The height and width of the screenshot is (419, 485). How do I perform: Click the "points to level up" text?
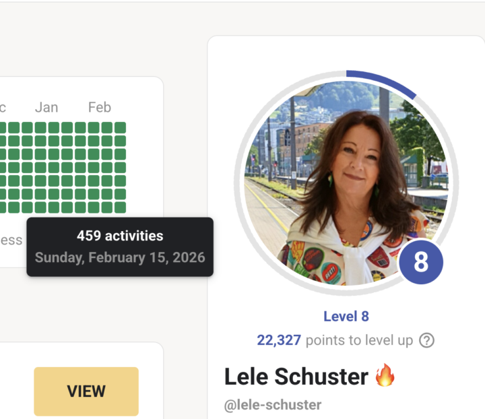click(x=359, y=340)
